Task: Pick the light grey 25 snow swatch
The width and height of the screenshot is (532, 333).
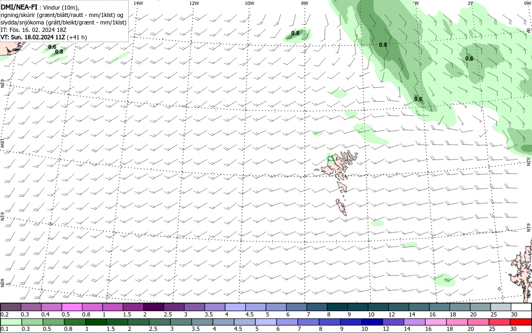Action: (501, 307)
